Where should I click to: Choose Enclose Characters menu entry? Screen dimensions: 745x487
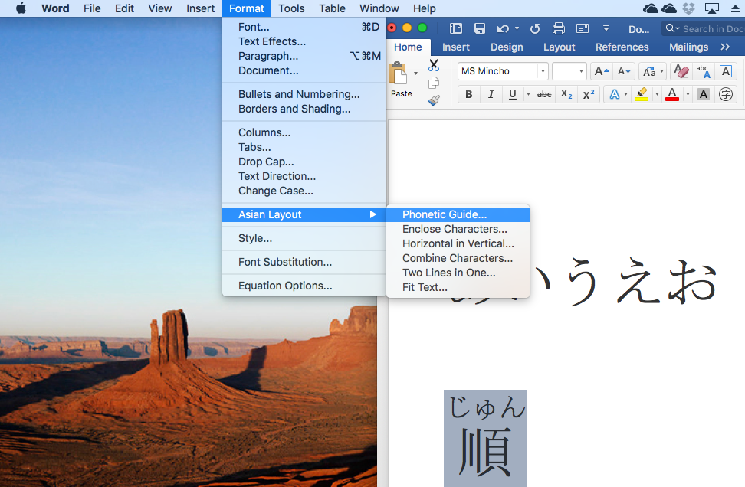coord(458,229)
